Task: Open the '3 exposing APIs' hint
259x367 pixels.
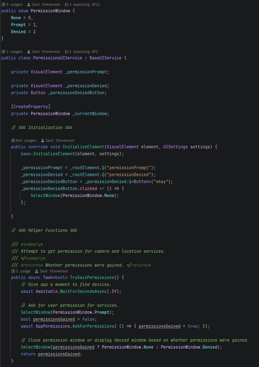Action: pyautogui.click(x=82, y=5)
